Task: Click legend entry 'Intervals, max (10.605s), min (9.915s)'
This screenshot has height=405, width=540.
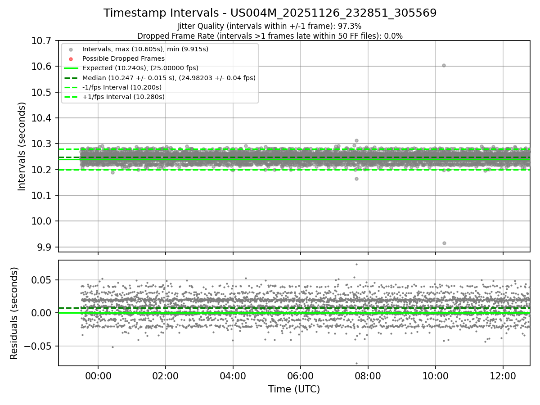Action: click(145, 49)
